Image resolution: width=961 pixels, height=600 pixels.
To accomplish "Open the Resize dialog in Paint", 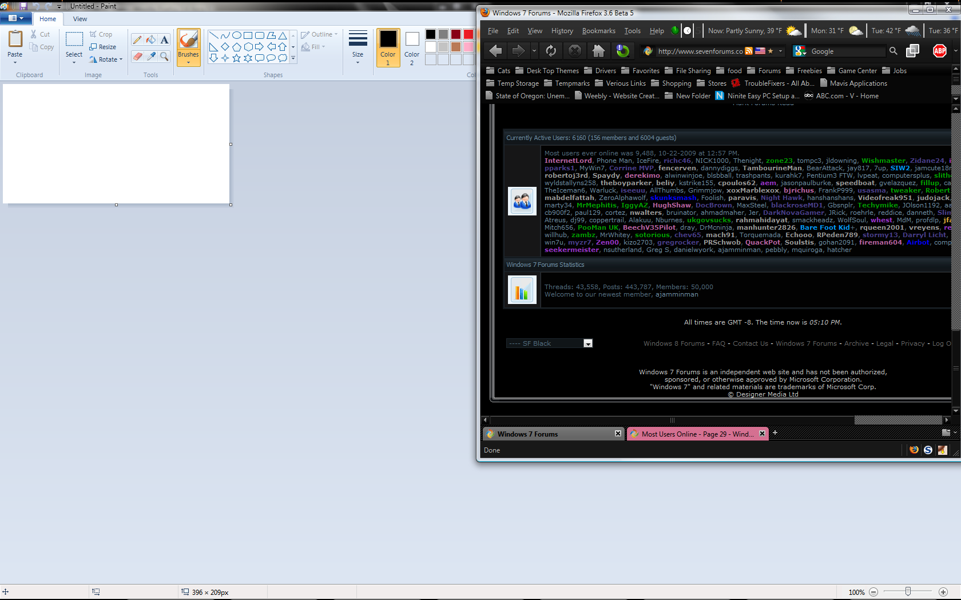I will click(x=103, y=47).
